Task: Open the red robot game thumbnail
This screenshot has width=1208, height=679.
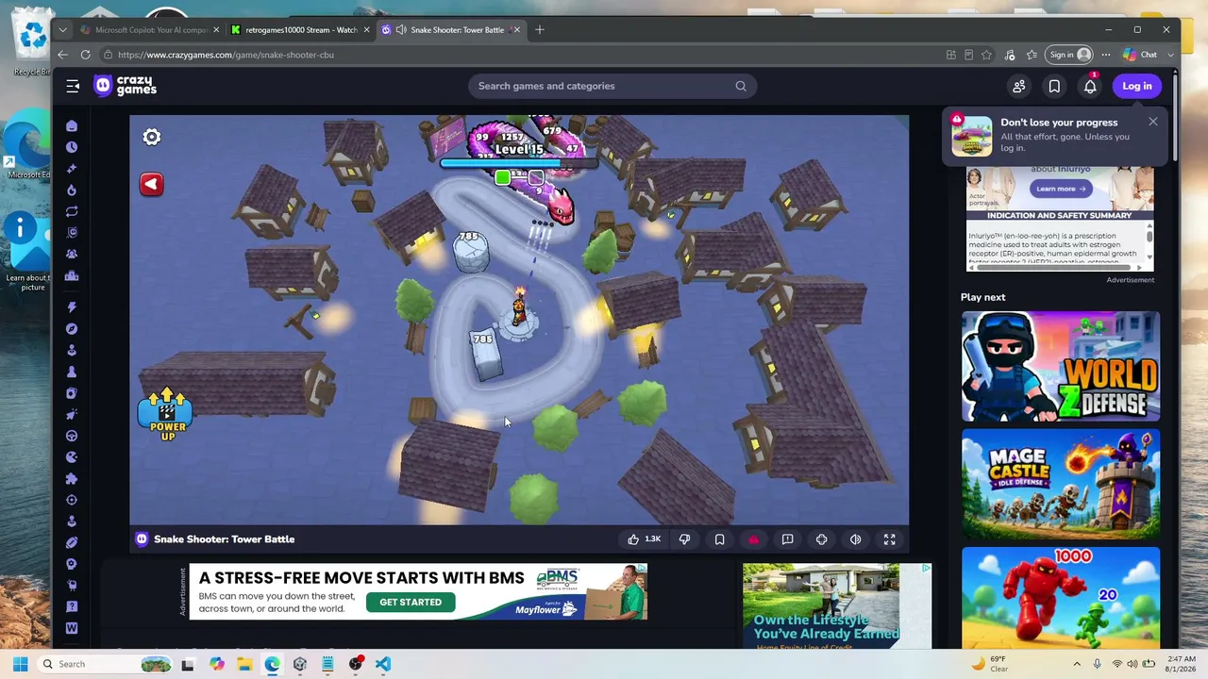Action: [1061, 598]
